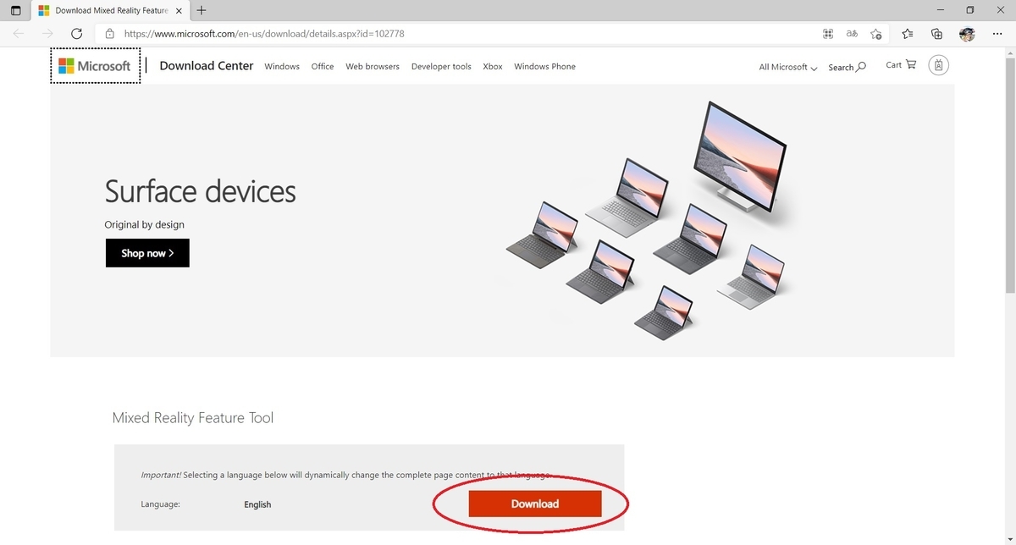Open the Favorites list icon
Screen dimensions: 1016x545
click(x=908, y=34)
